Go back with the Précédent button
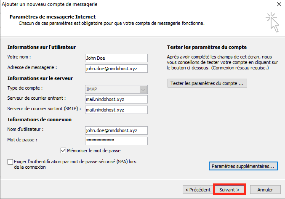Screen dimensions: 285x199 point(198,190)
